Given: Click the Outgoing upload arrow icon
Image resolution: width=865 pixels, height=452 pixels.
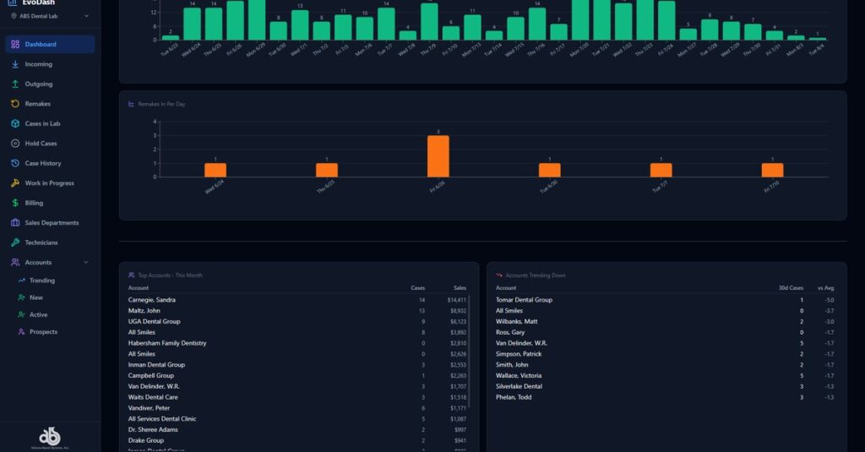Looking at the screenshot, I should pos(15,84).
